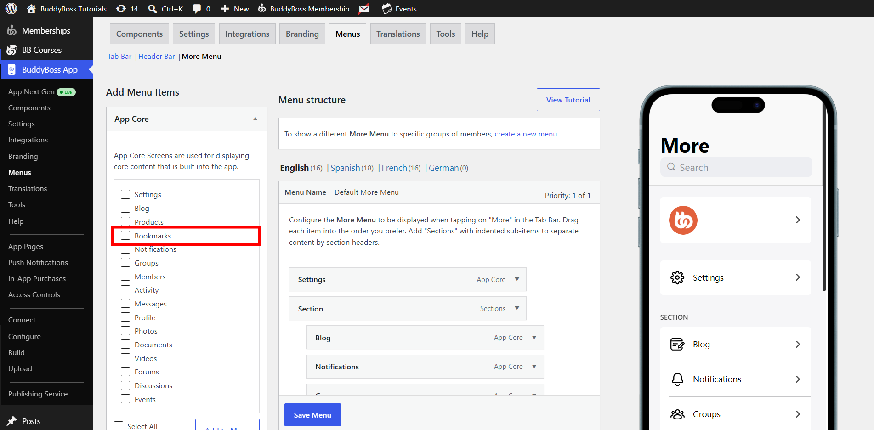Open the mail envelope icon in admin bar

(364, 9)
